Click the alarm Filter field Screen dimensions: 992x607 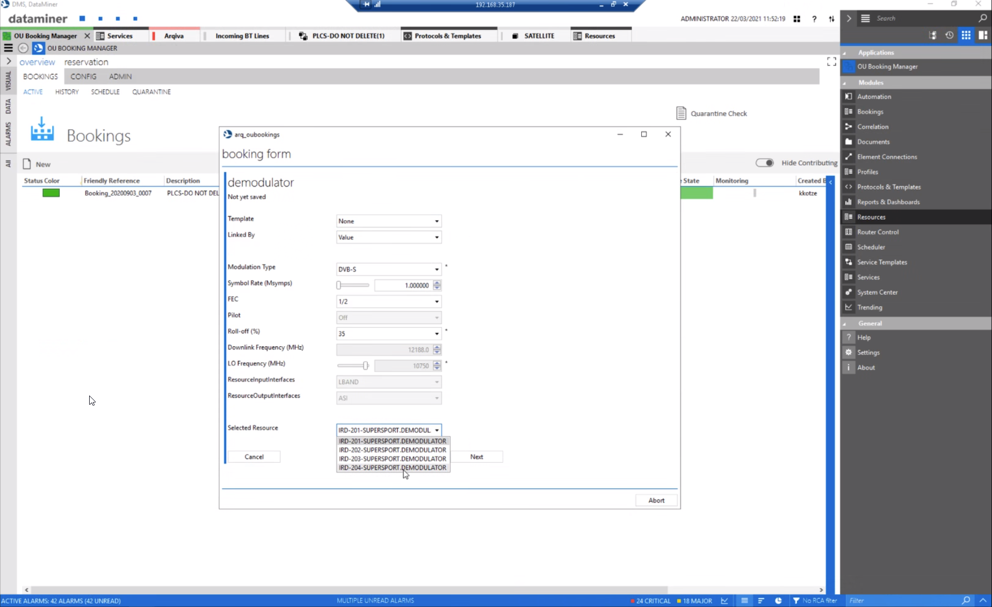tap(903, 601)
